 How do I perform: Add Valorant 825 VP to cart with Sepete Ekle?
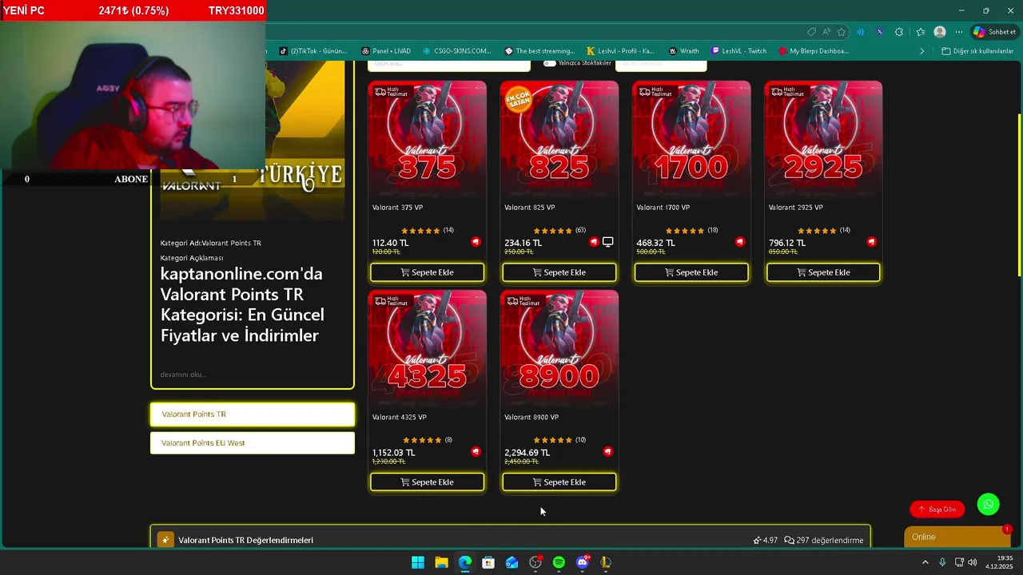coord(559,272)
